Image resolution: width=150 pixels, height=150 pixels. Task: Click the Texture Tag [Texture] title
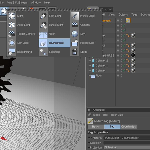(107, 121)
